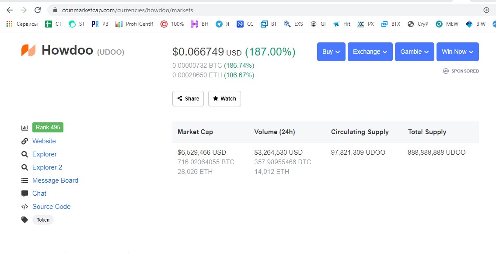The height and width of the screenshot is (253, 496).
Task: Open the Win Now dropdown
Action: (x=458, y=52)
